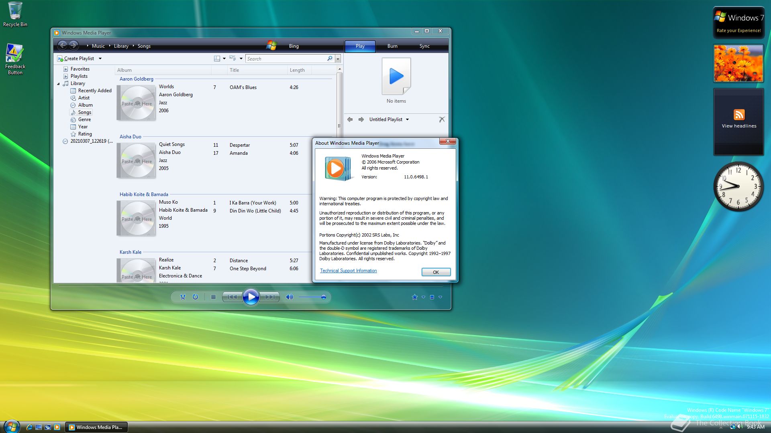Select the 20210307_122619 disc item
Image resolution: width=771 pixels, height=433 pixels.
[91, 141]
